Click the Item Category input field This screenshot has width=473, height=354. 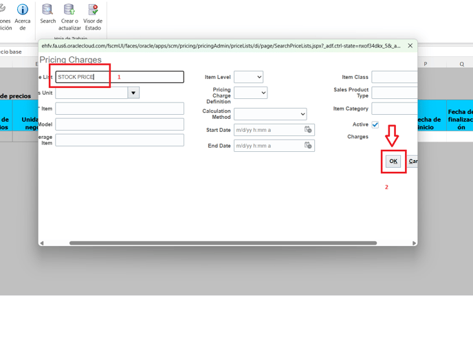(395, 109)
